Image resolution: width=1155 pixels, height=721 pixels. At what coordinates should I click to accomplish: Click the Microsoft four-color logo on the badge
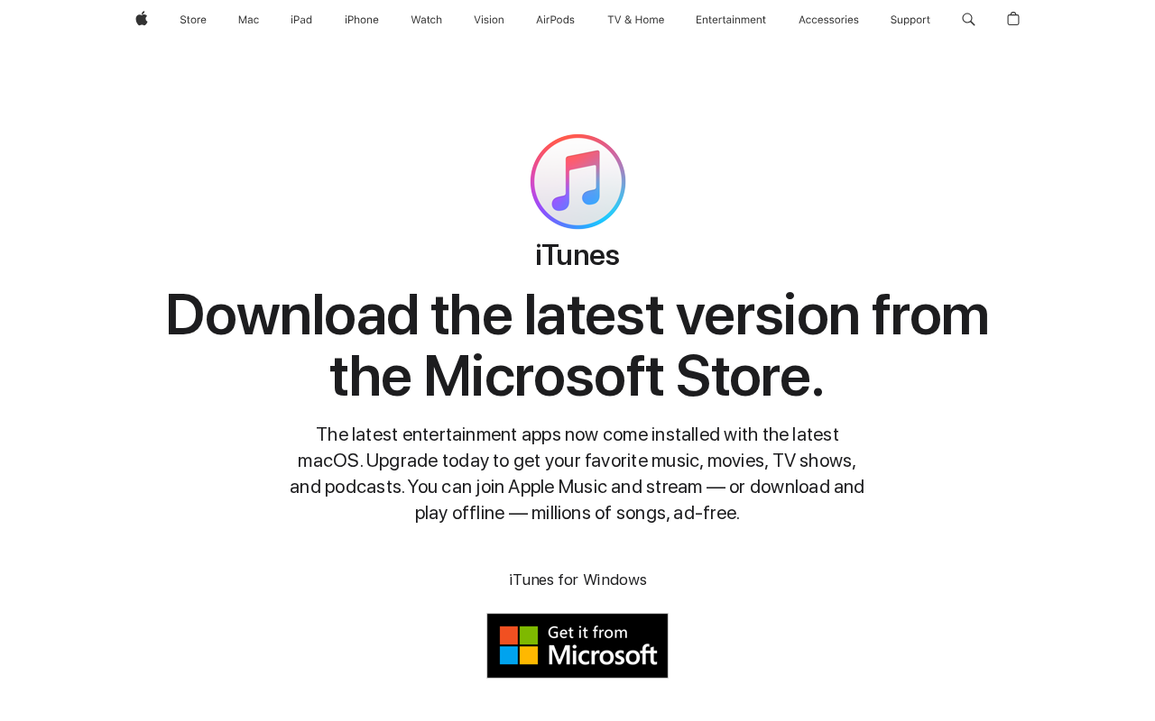[519, 645]
